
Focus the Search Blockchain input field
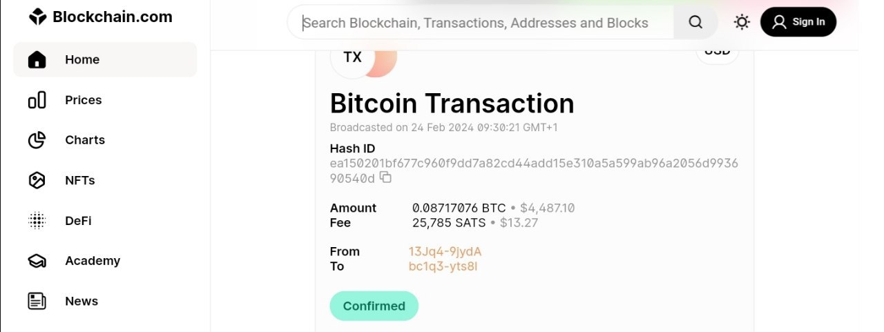click(480, 23)
